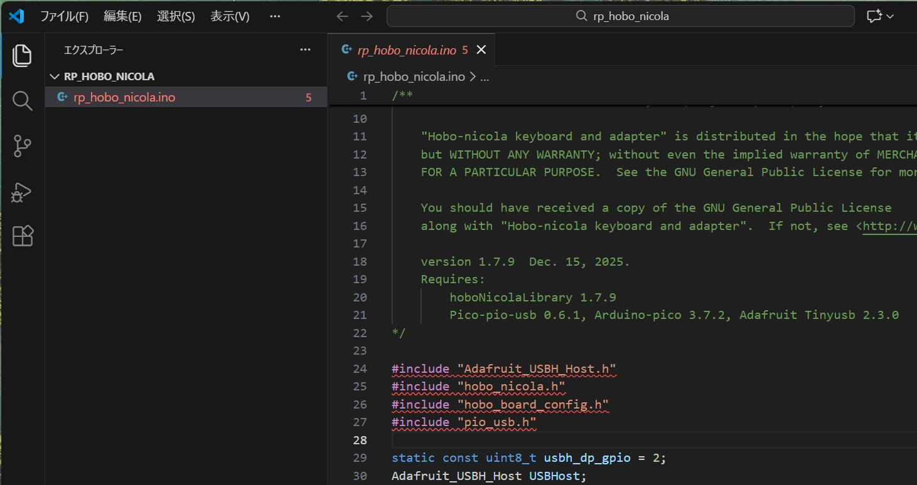Click the rp_hobo_nicola command center search box
The width and height of the screenshot is (917, 485).
coord(620,16)
